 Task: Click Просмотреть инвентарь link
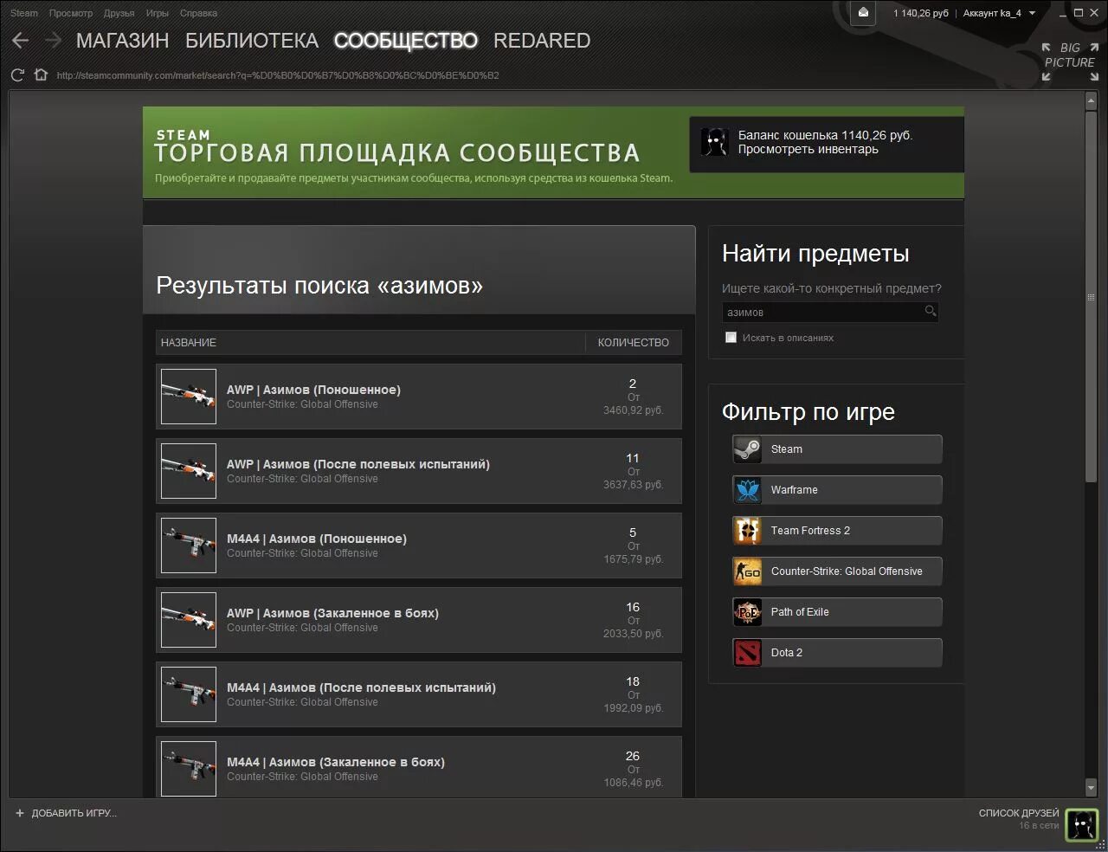808,149
